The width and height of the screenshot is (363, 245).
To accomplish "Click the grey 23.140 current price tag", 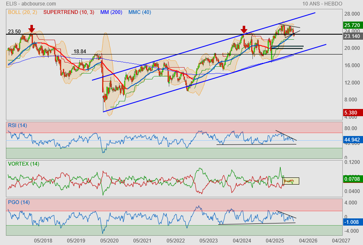I will tap(352, 36).
